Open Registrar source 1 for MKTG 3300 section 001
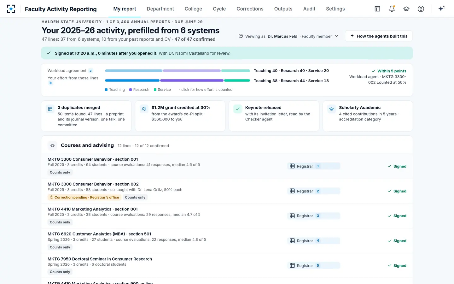 tap(314, 166)
